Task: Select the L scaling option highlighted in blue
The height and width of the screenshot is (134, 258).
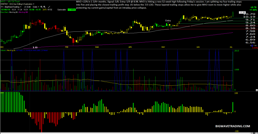Action: click(252, 46)
